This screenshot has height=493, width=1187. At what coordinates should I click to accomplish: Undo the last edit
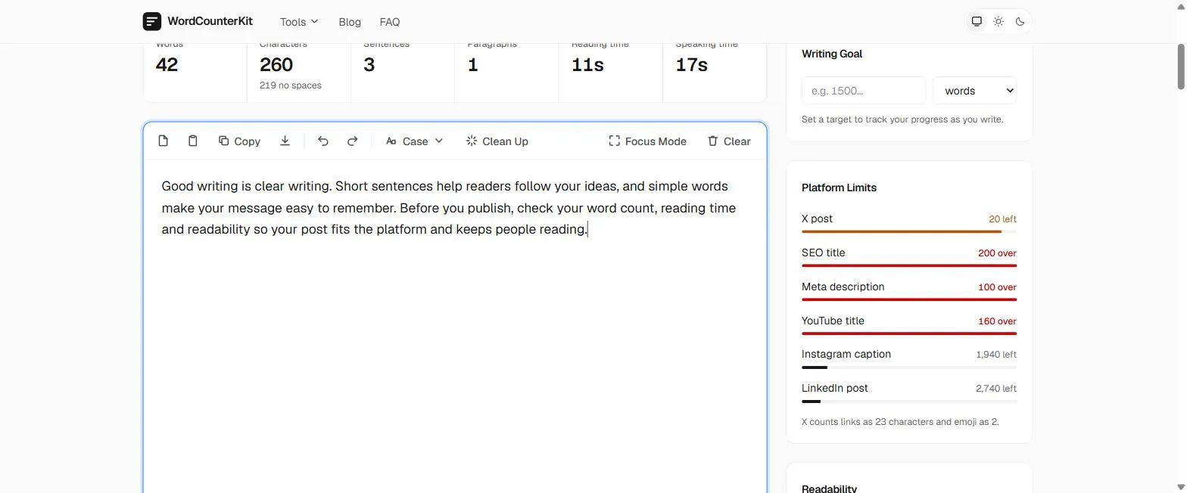pyautogui.click(x=323, y=141)
